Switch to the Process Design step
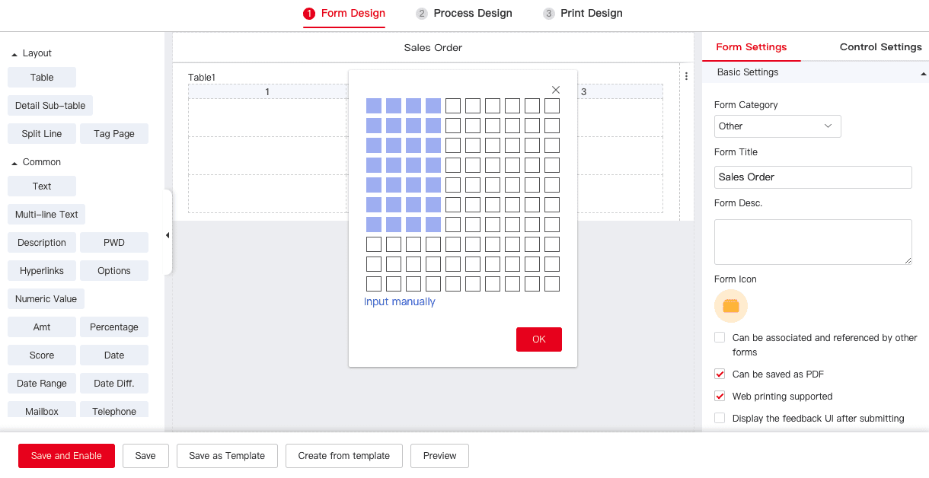The width and height of the screenshot is (929, 478). [x=464, y=13]
